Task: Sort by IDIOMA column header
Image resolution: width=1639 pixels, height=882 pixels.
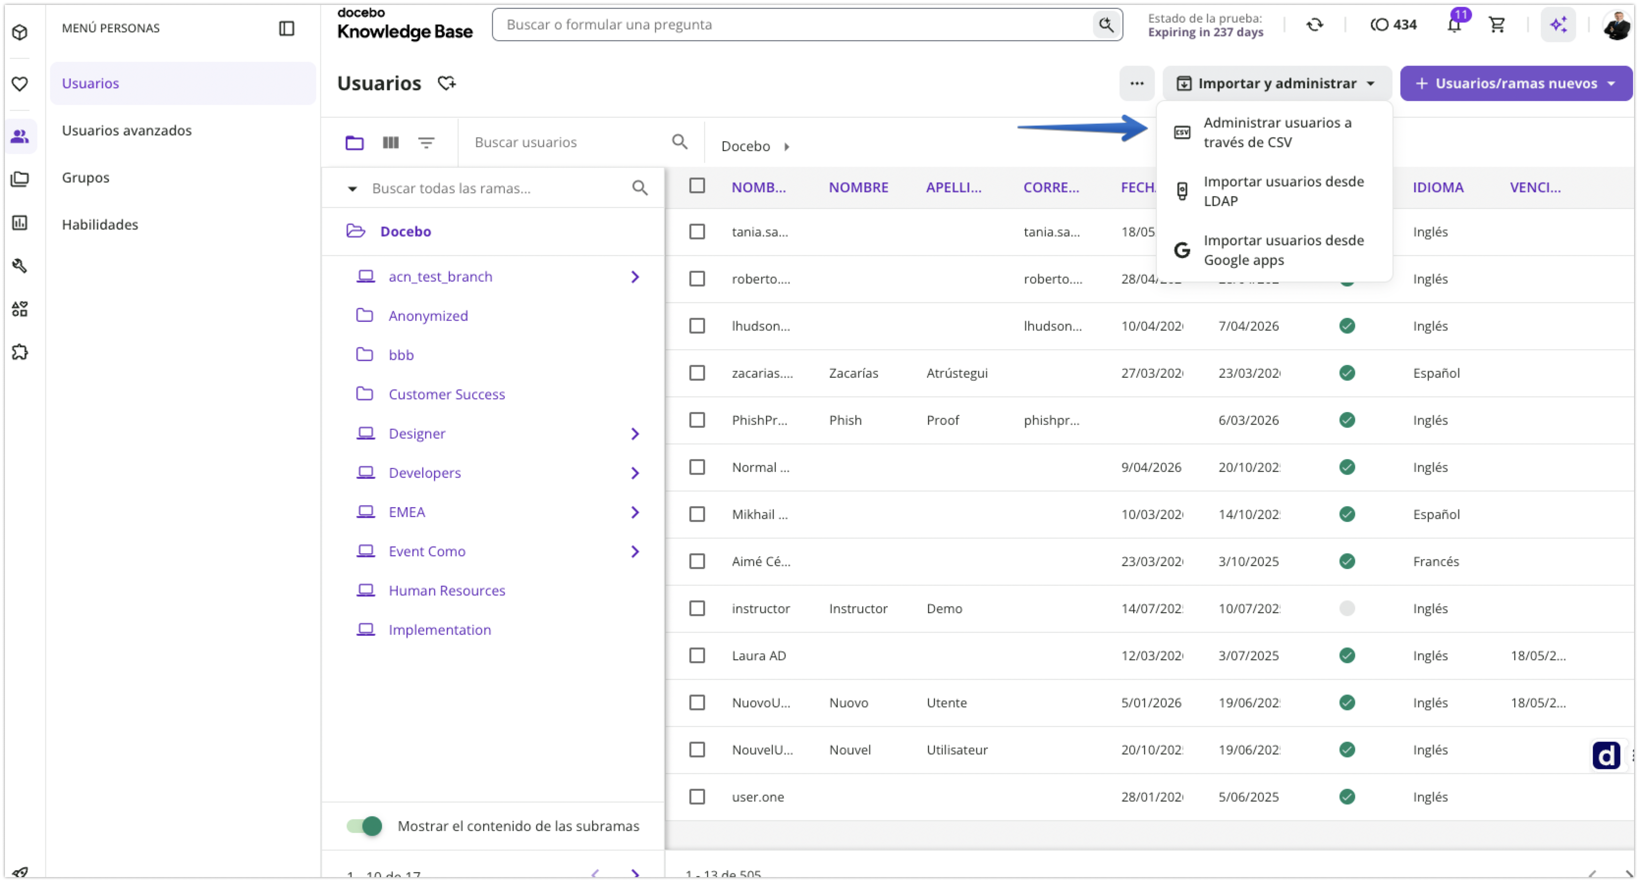Action: 1438,187
